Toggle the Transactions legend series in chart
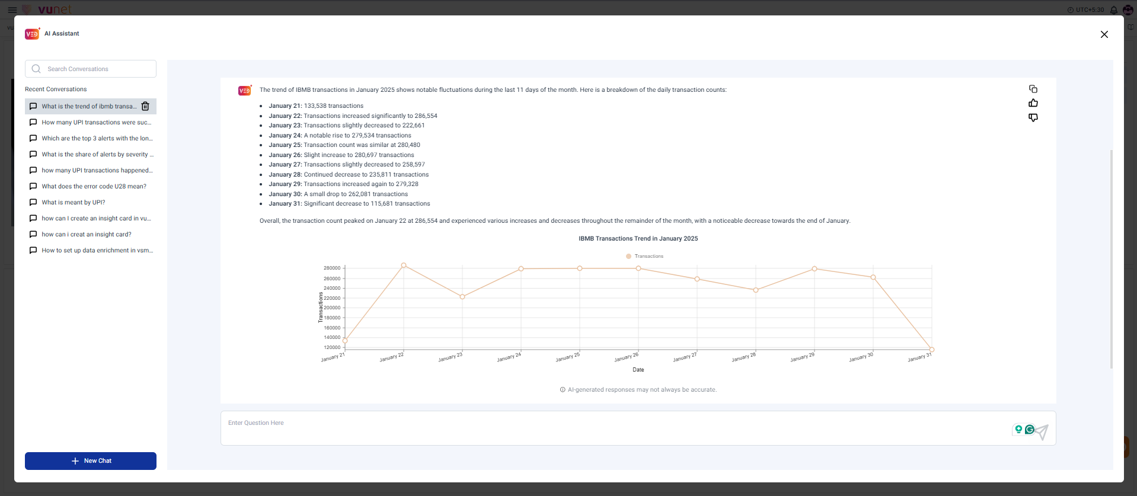The height and width of the screenshot is (496, 1137). pyautogui.click(x=645, y=256)
